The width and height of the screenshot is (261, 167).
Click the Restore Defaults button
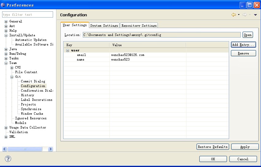pos(213,147)
